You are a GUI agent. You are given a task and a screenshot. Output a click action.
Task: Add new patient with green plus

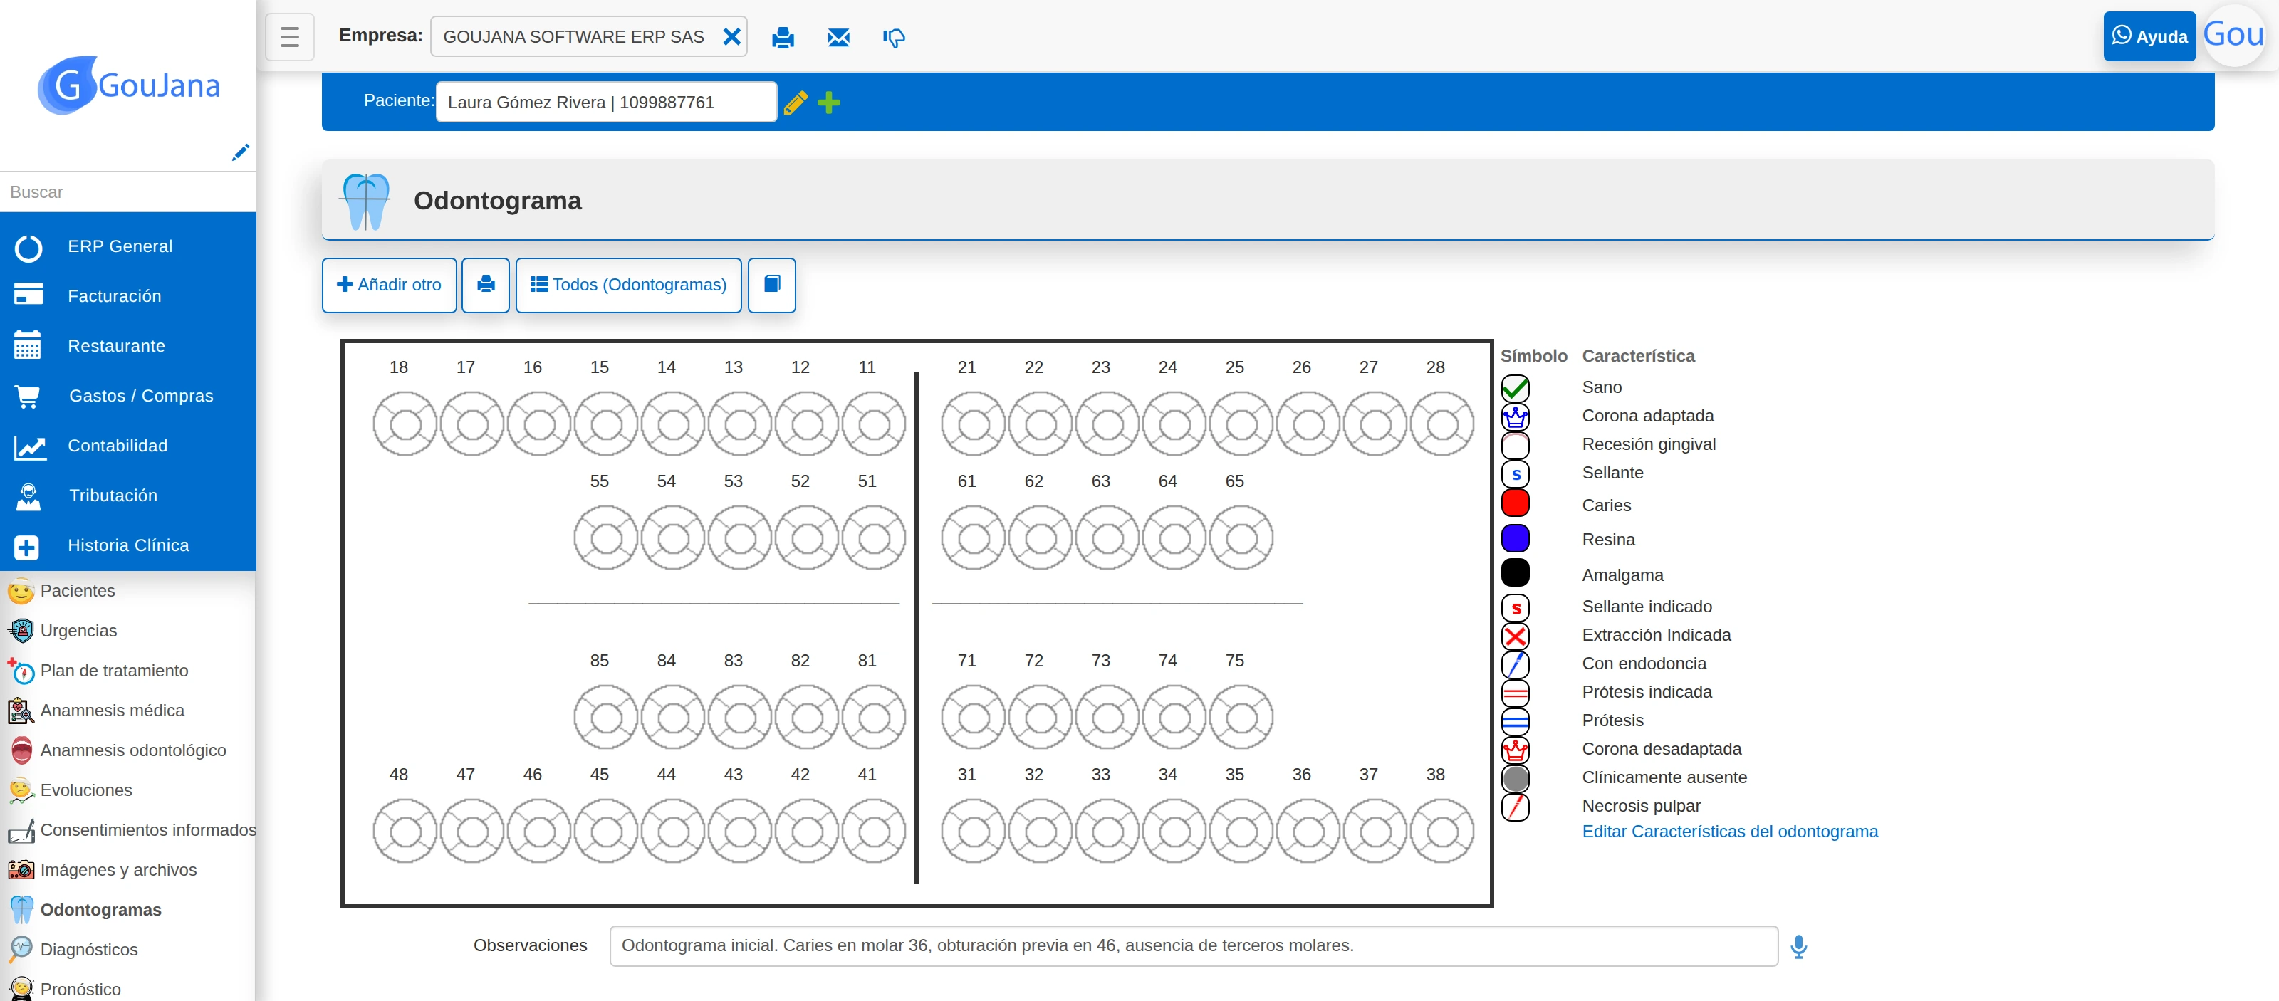pos(829,103)
